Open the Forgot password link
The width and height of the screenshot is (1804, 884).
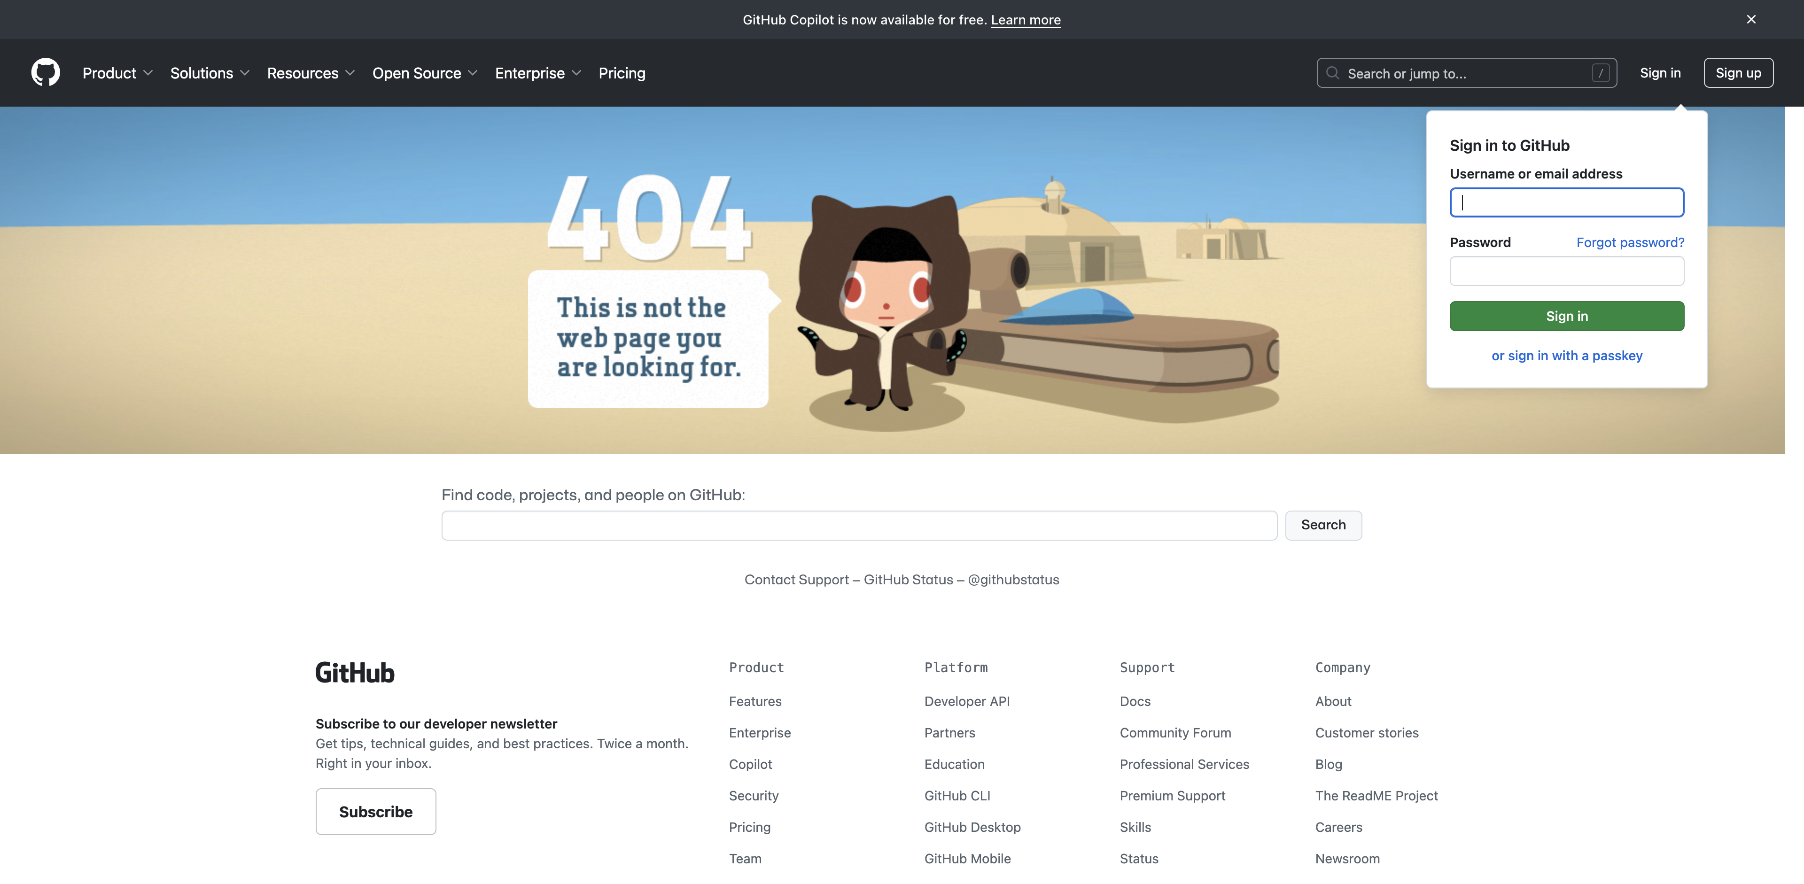(1630, 242)
